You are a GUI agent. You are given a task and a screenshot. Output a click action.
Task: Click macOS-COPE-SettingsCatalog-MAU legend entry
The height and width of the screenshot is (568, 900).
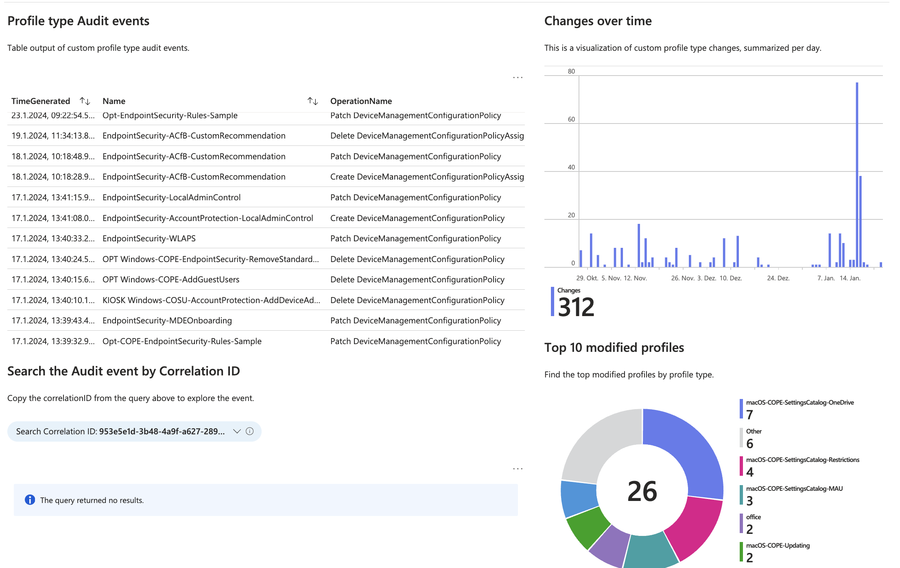pos(794,489)
